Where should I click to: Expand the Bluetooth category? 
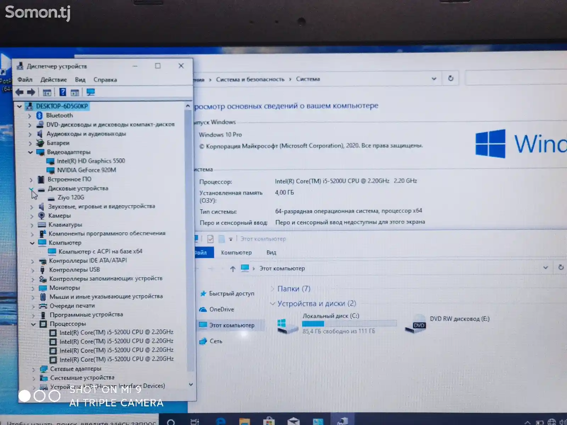[29, 116]
